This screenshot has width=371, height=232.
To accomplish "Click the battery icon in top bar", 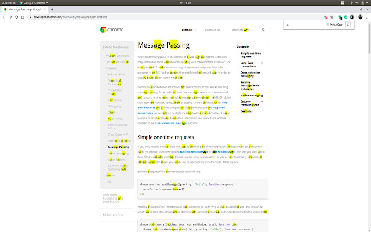I will click(362, 3).
